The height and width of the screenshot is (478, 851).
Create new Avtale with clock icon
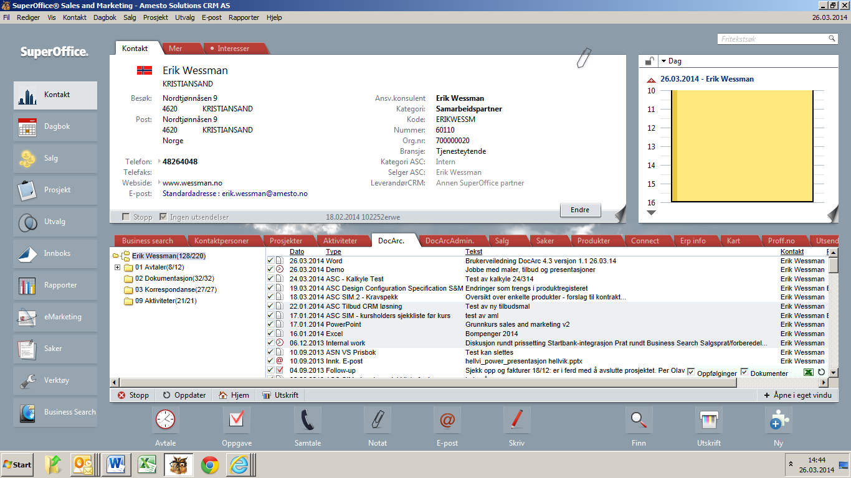pos(166,420)
